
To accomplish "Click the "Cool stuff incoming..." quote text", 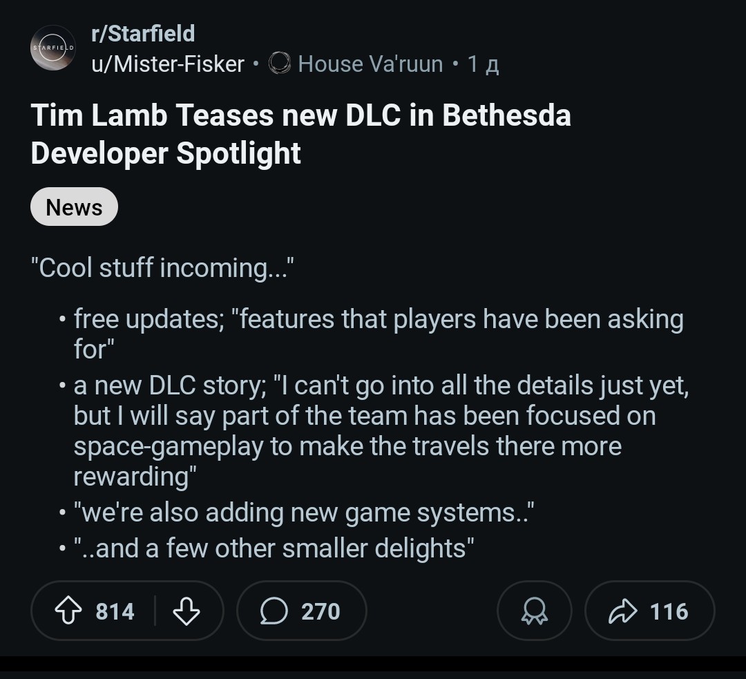I will tap(162, 267).
